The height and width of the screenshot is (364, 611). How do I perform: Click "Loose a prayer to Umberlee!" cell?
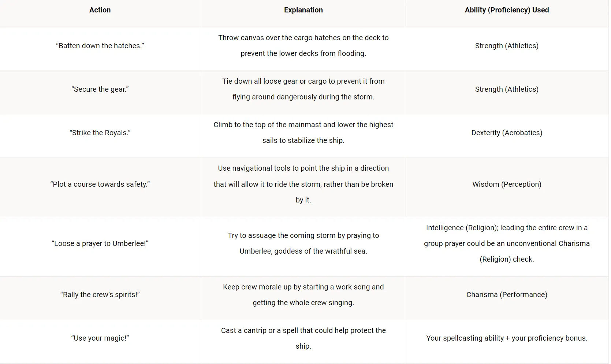(100, 243)
